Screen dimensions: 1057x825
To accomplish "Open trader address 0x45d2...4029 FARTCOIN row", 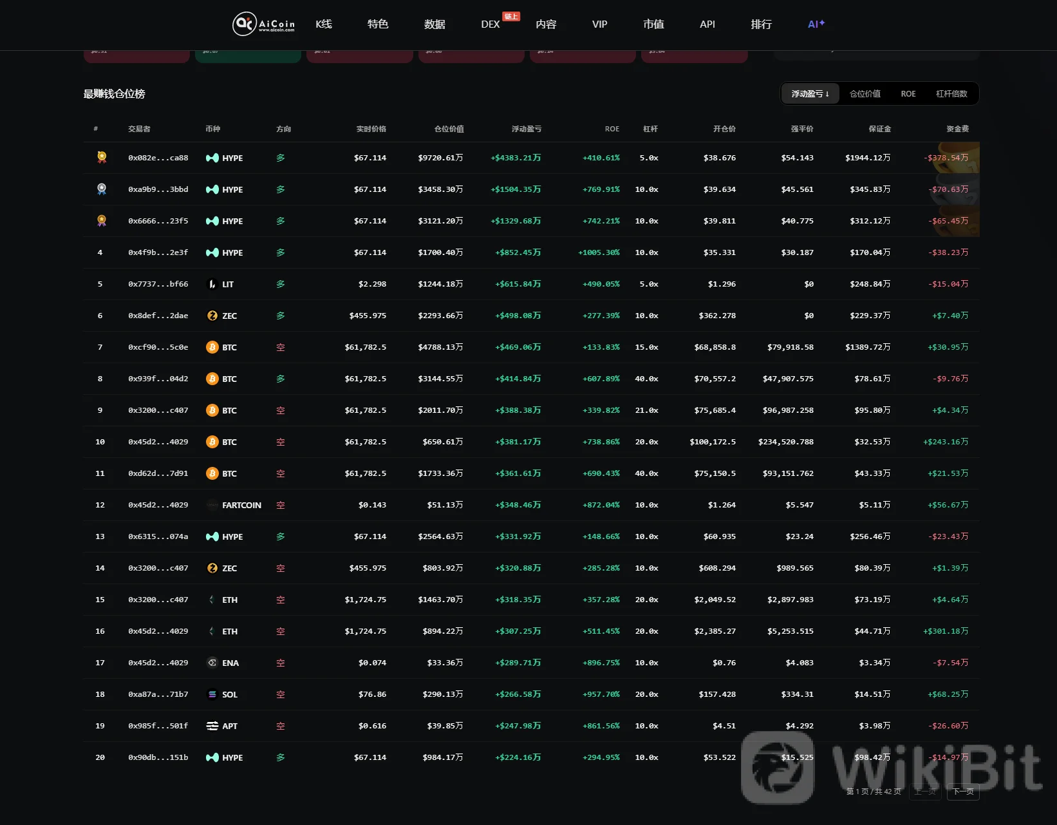I will pos(158,505).
